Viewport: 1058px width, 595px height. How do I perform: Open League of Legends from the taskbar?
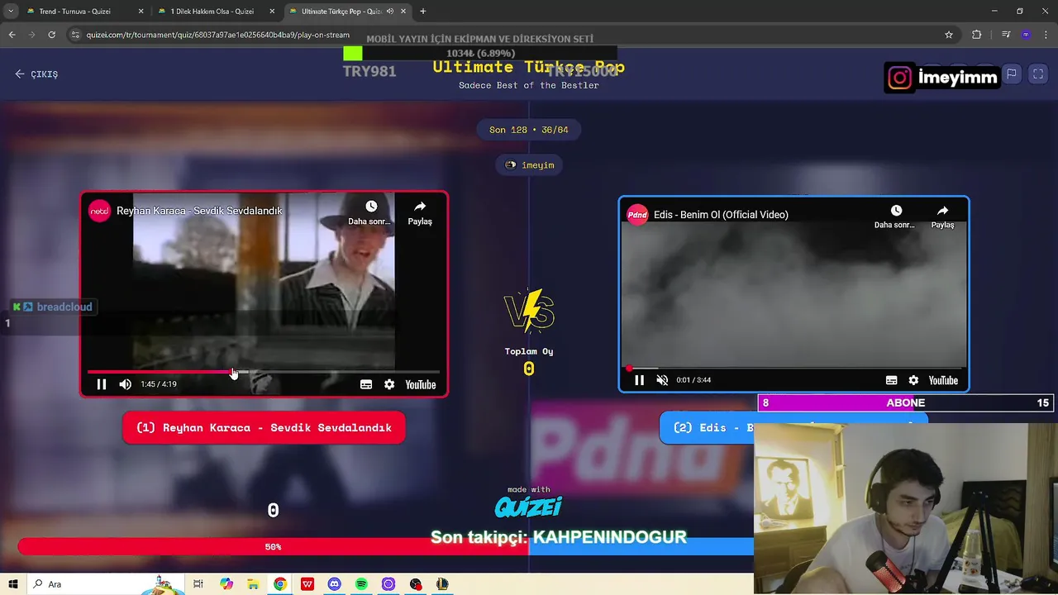442,584
